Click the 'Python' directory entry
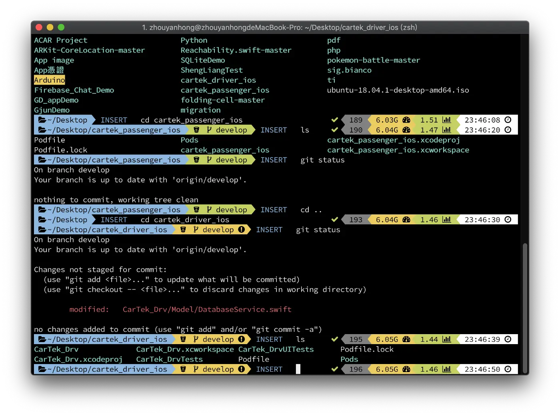The height and width of the screenshot is (416, 560). pyautogui.click(x=194, y=40)
